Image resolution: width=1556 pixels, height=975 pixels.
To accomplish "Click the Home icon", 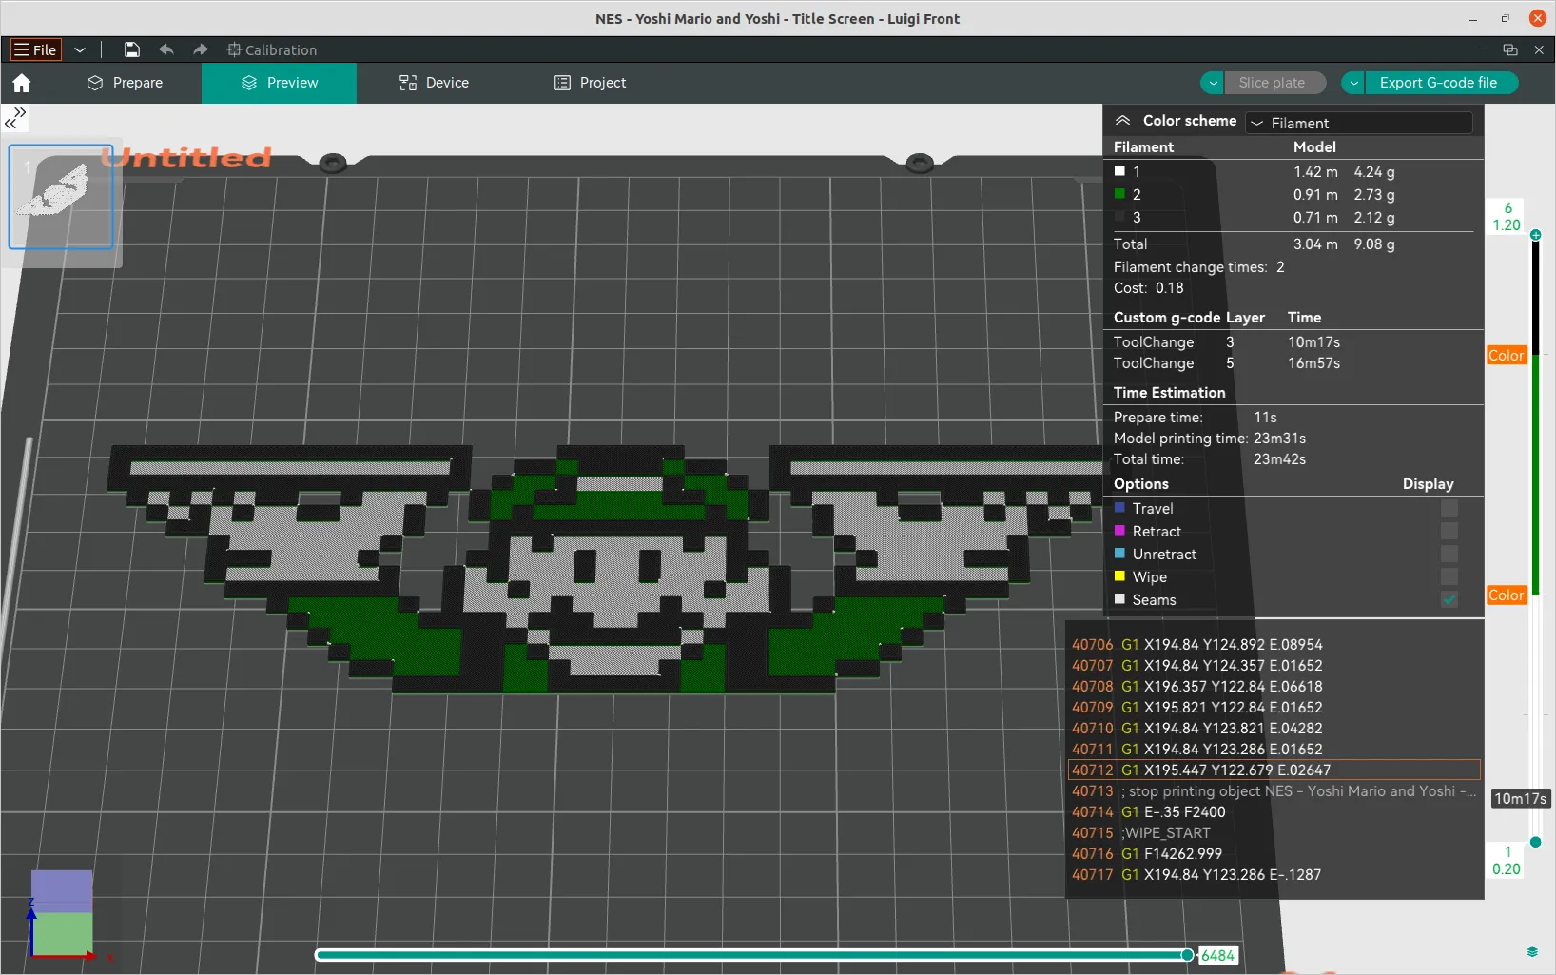I will (x=22, y=84).
